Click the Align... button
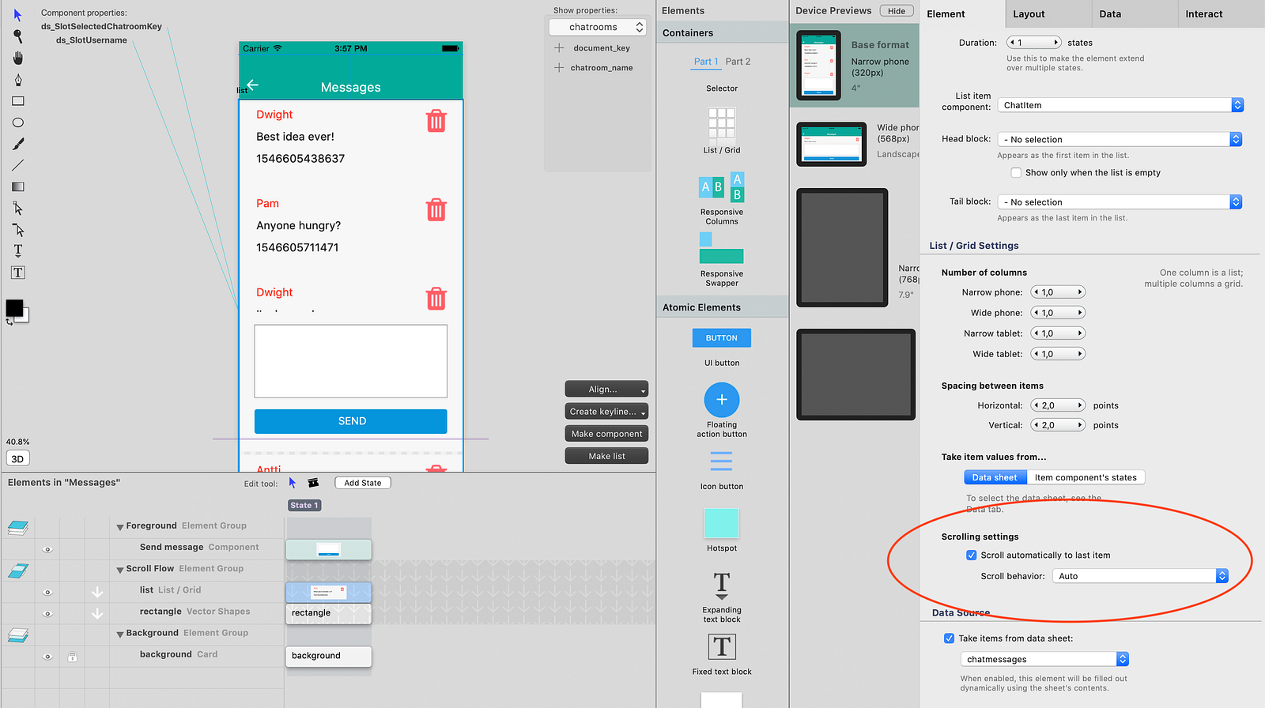The image size is (1265, 708). pyautogui.click(x=606, y=390)
